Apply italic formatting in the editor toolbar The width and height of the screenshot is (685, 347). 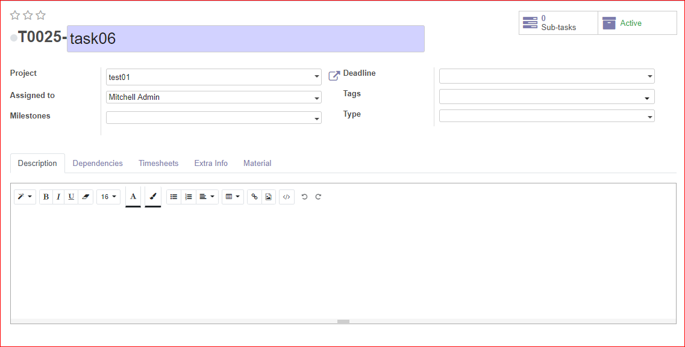pos(58,197)
